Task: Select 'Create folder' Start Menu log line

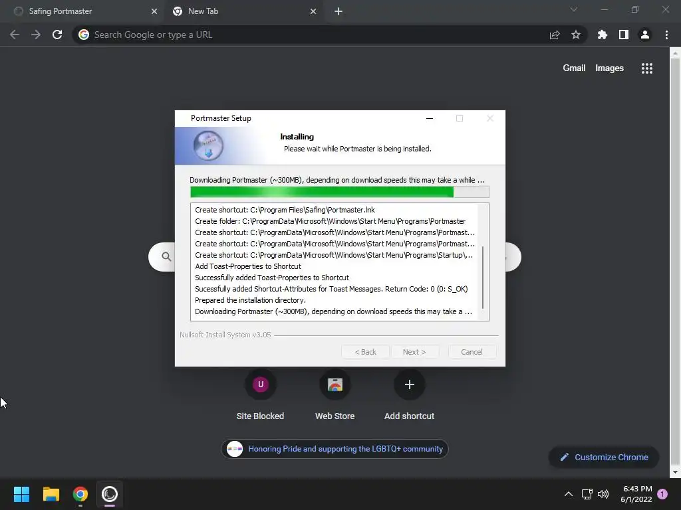Action: (x=330, y=221)
